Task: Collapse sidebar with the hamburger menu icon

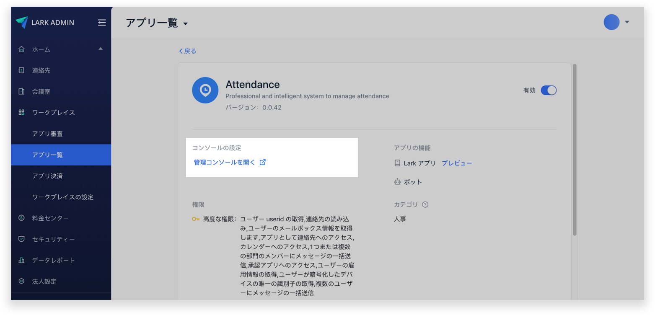Action: [x=102, y=23]
